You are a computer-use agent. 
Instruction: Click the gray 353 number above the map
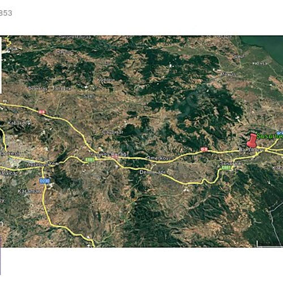click(6, 13)
